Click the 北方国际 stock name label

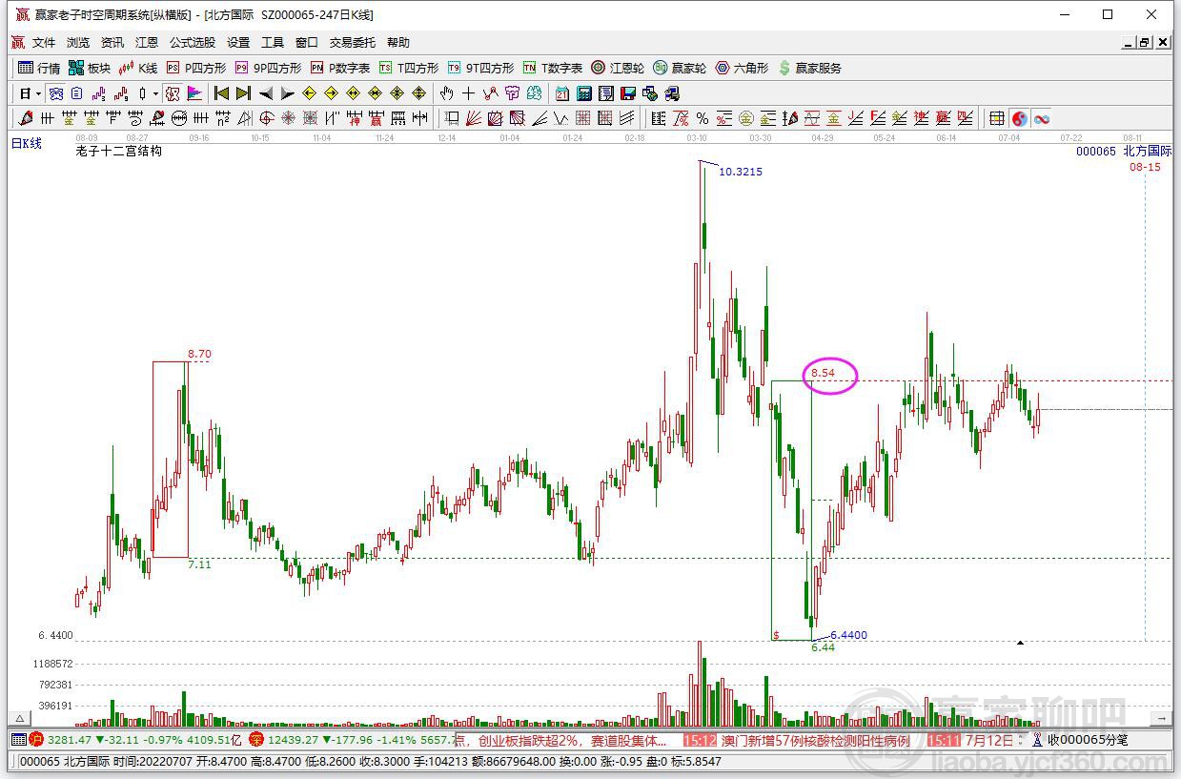tap(1148, 152)
